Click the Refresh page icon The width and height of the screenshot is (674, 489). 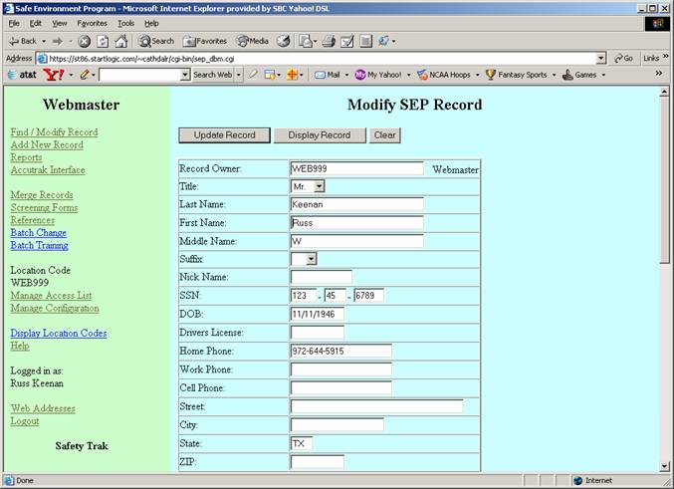(x=103, y=41)
